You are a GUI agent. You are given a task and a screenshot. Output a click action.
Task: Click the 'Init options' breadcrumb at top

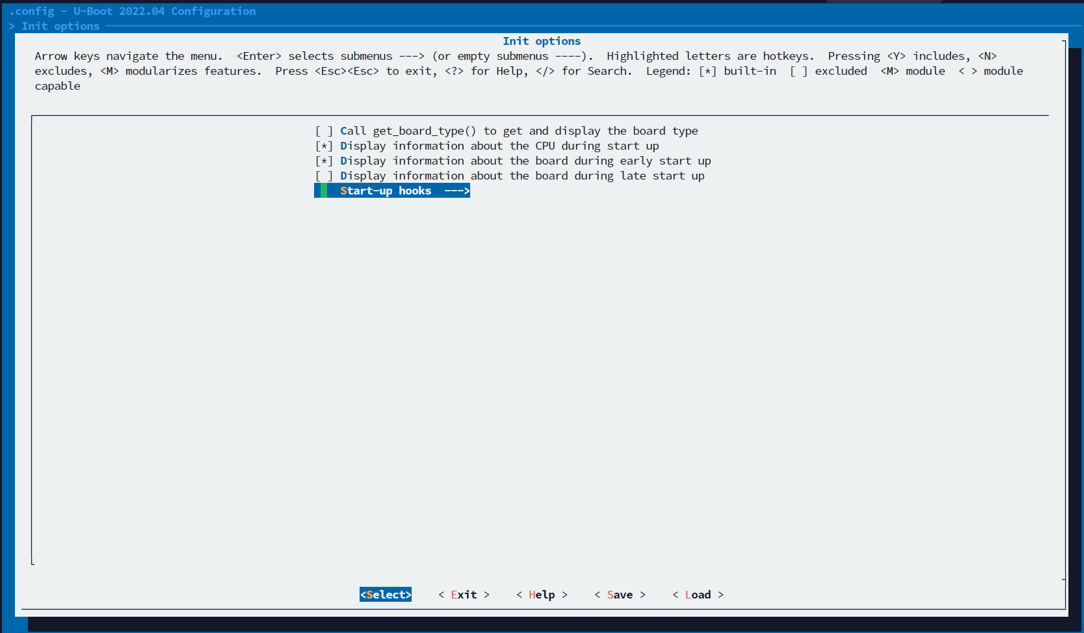pos(60,26)
